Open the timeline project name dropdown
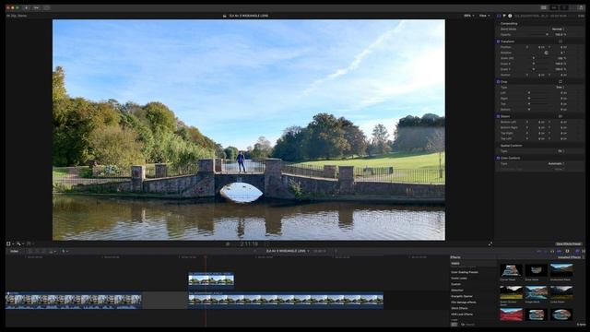Viewport: 590px width, 332px height. (x=288, y=251)
